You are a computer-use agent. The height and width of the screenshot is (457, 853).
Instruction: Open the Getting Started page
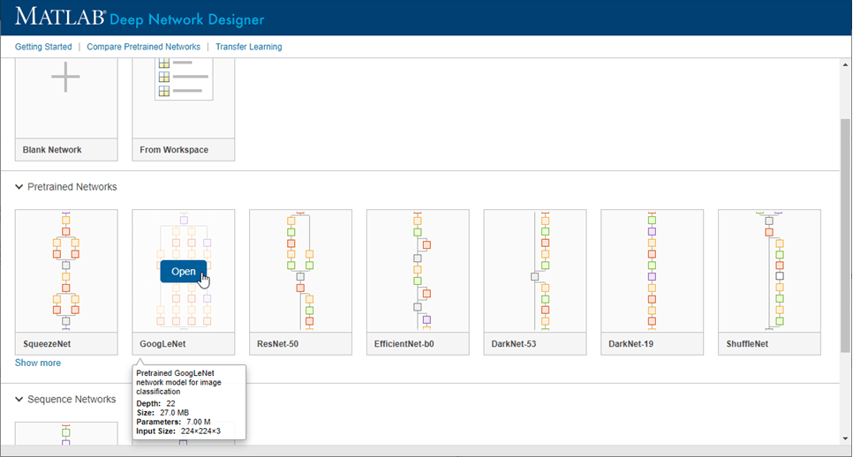(43, 47)
